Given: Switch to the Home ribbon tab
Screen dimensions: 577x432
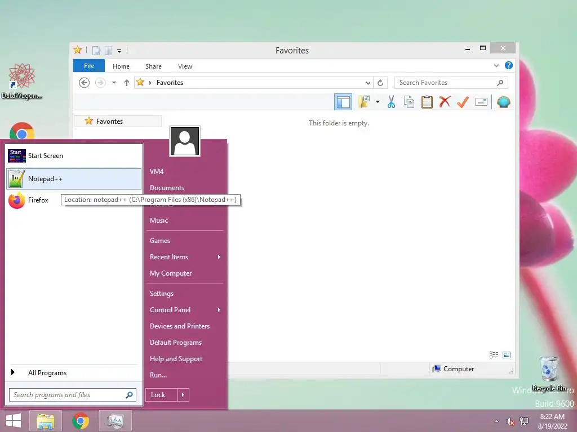Looking at the screenshot, I should point(121,66).
